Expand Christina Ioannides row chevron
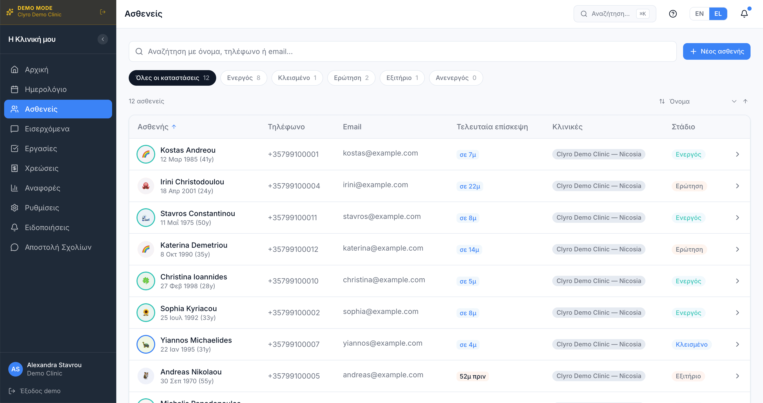 pyautogui.click(x=738, y=281)
